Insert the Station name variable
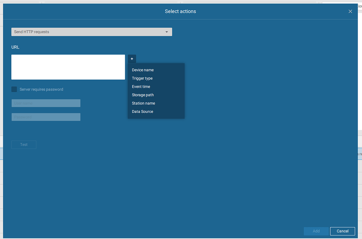This screenshot has height=239, width=362. tap(143, 103)
